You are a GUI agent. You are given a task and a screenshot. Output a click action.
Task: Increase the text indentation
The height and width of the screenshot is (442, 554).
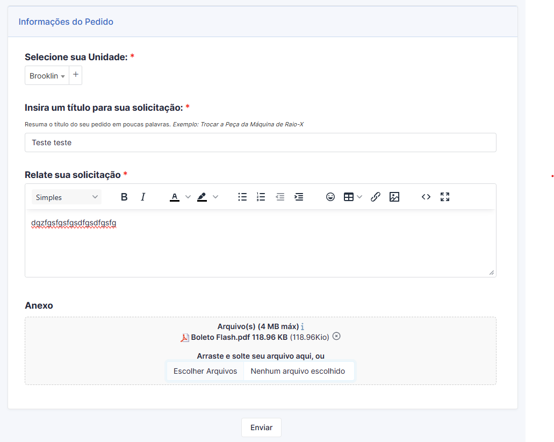point(299,197)
